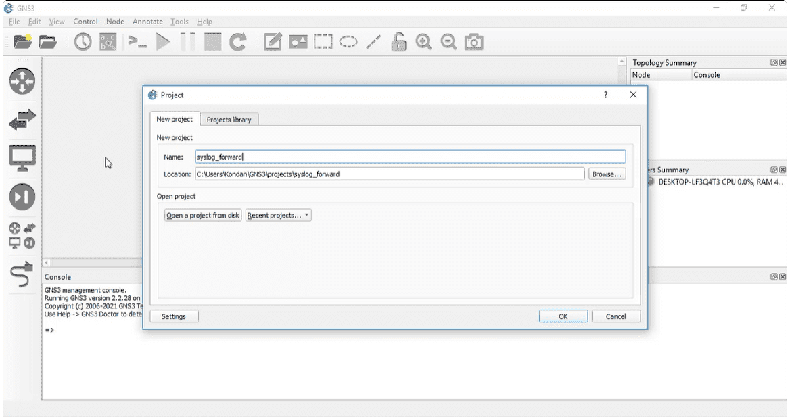This screenshot has height=417, width=788.
Task: Select the Insert picture icon
Action: pos(298,42)
